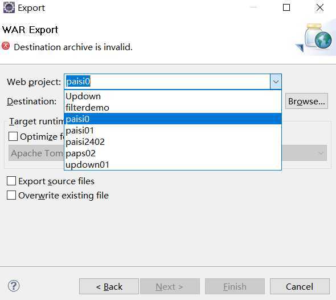Select paisi2402 project entry

pos(173,142)
